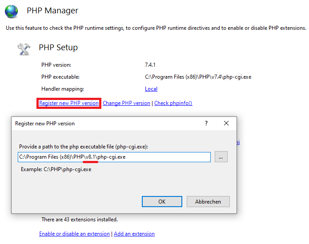Open the Add an extension link
The image size is (309, 244).
pyautogui.click(x=134, y=234)
